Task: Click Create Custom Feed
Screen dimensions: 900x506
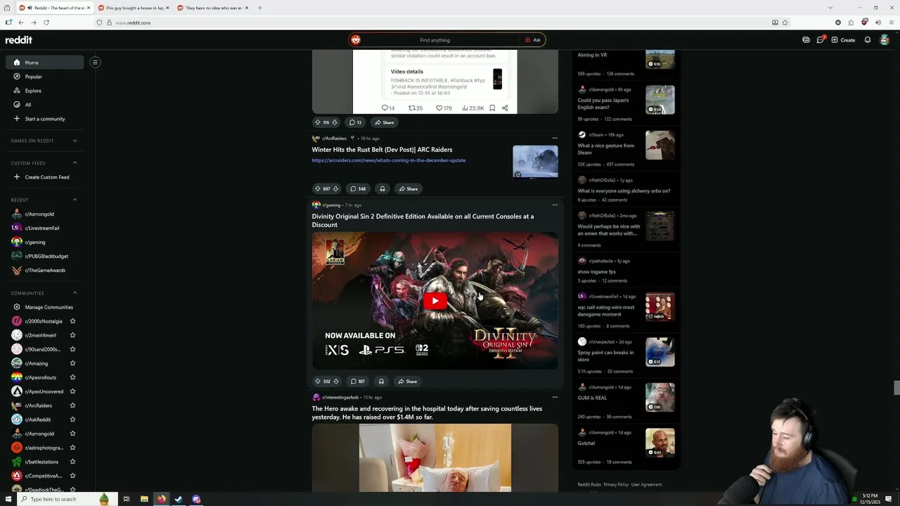Action: pyautogui.click(x=44, y=177)
